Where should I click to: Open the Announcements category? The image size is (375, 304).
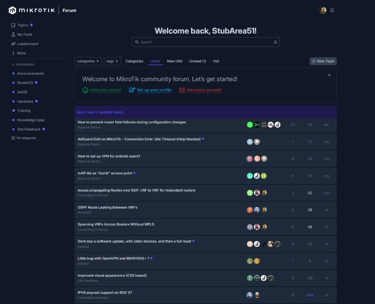coord(30,73)
